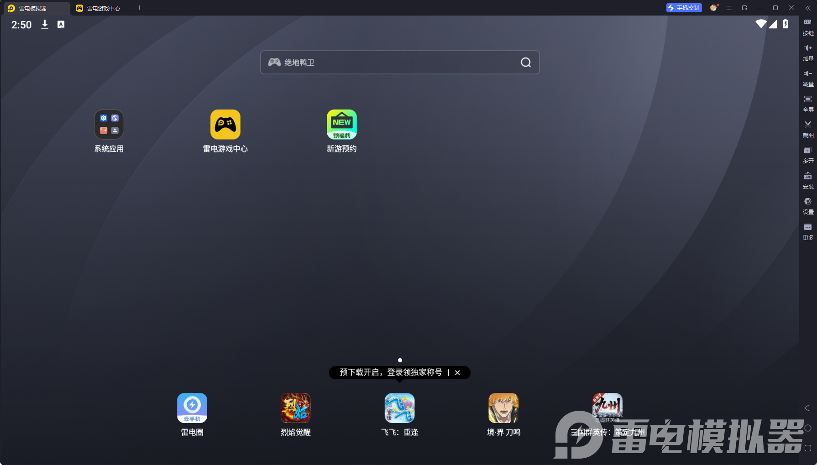817x465 pixels.
Task: Open the 系统应用 folder
Action: tap(109, 125)
